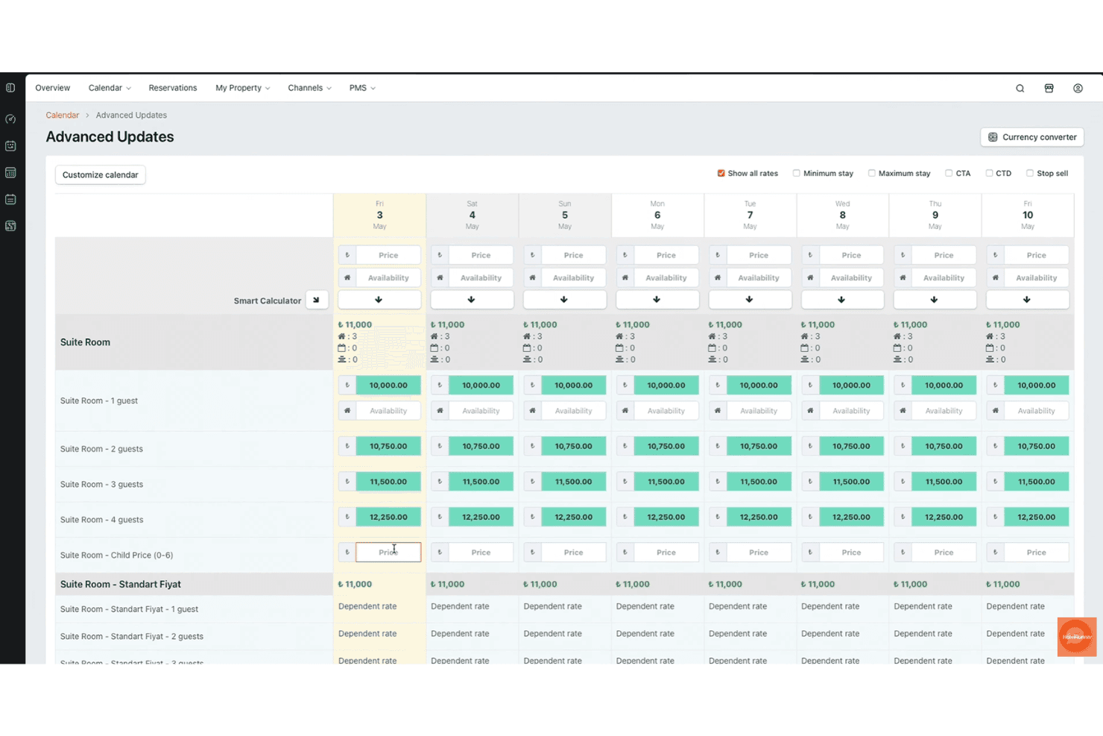Click the calculator icon in Currency converter
This screenshot has height=736, width=1103.
(x=993, y=137)
